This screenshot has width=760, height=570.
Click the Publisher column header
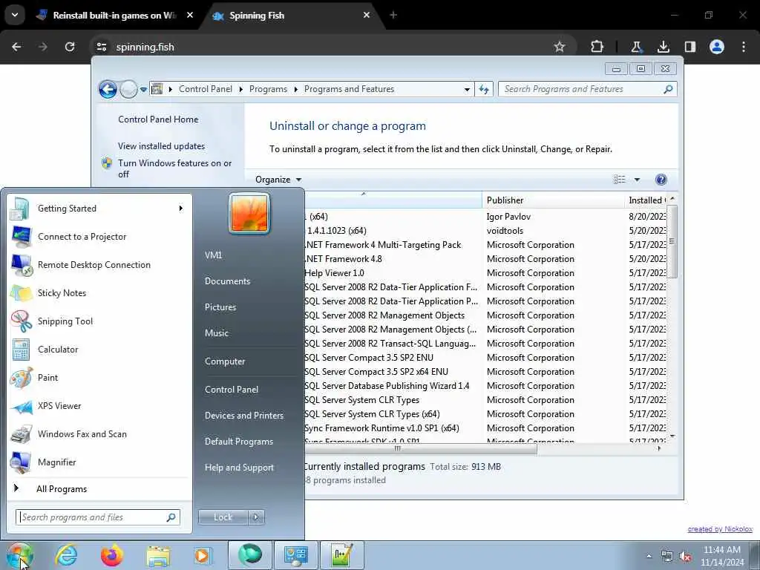(553, 200)
